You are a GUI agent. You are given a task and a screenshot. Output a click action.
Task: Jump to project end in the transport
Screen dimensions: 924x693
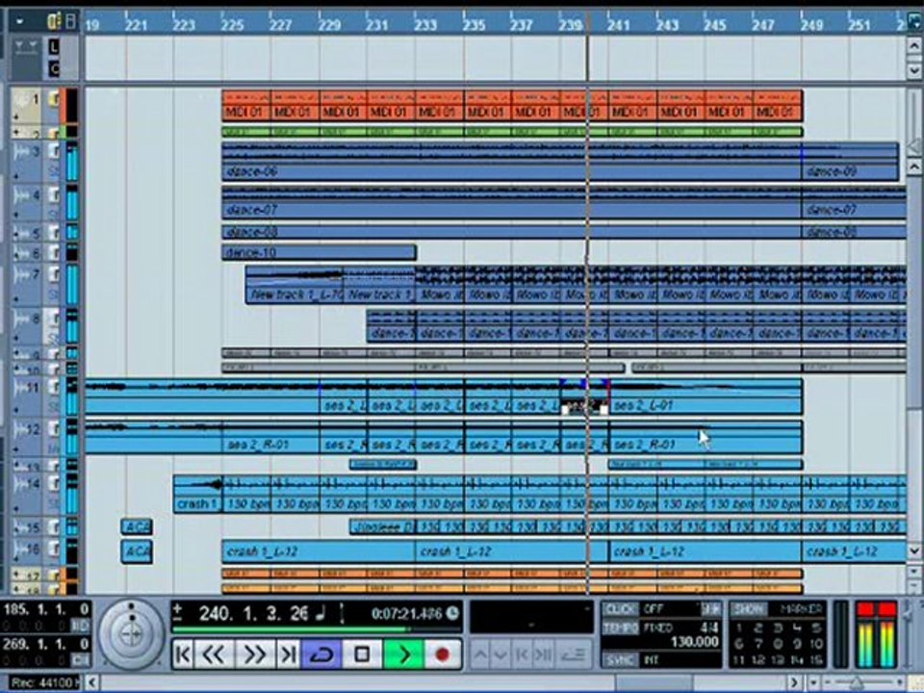click(288, 654)
